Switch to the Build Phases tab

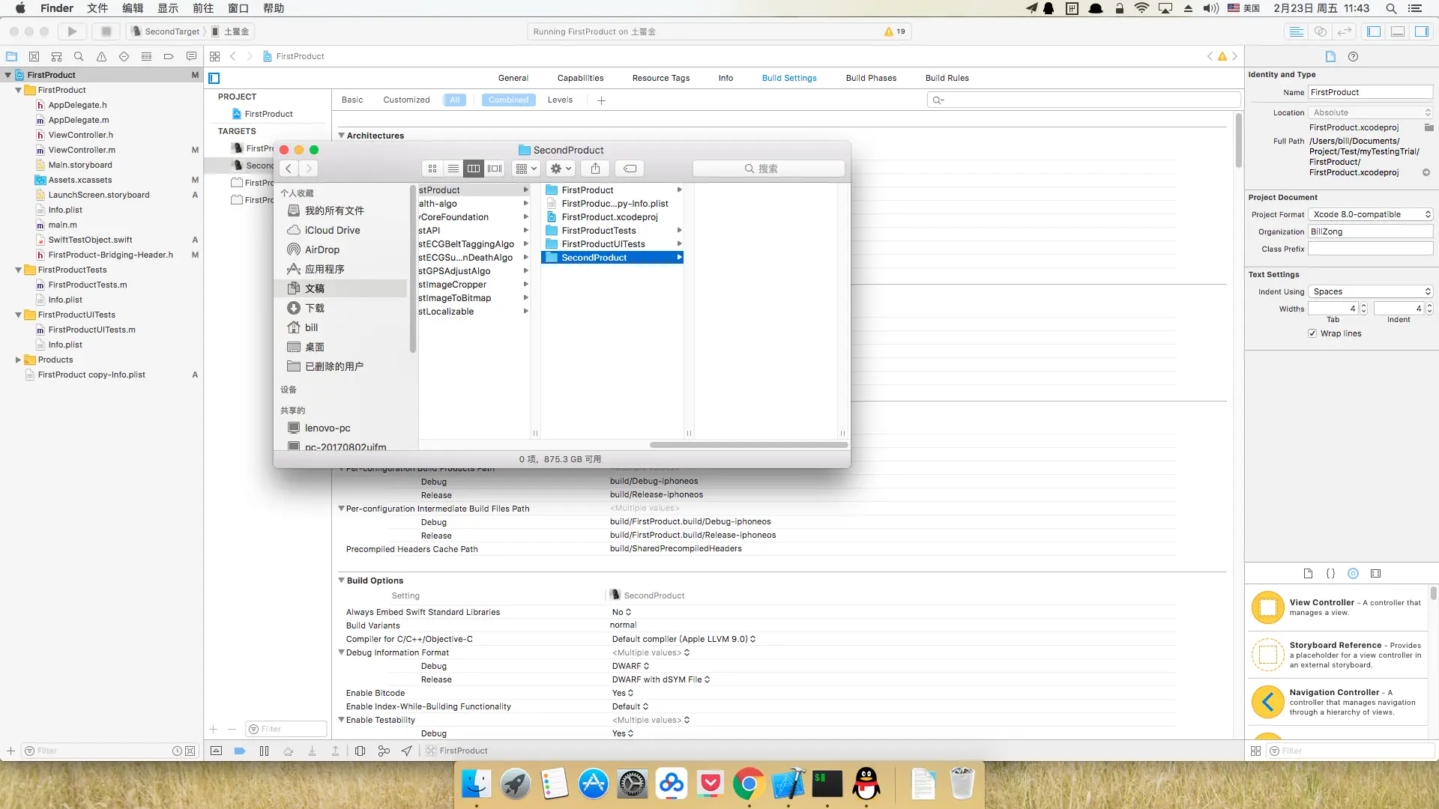[870, 78]
